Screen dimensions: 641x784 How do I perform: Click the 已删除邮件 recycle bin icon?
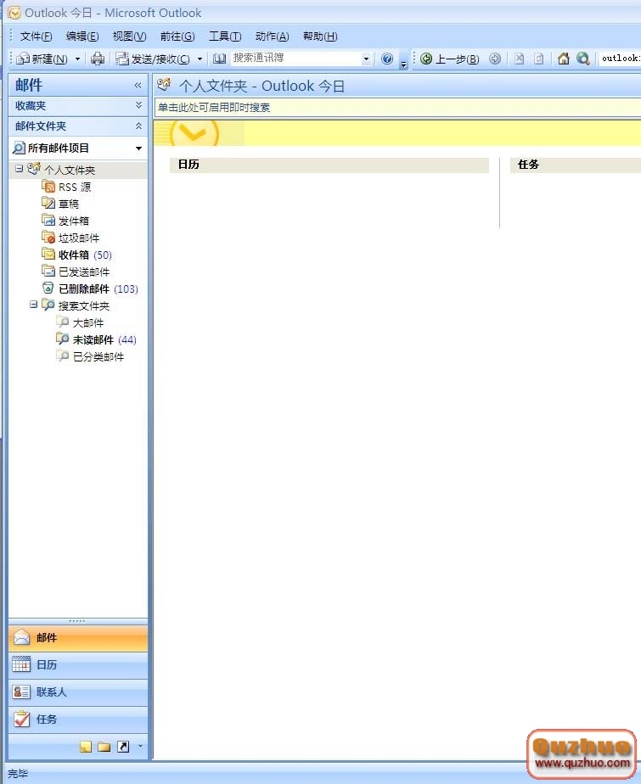coord(48,288)
